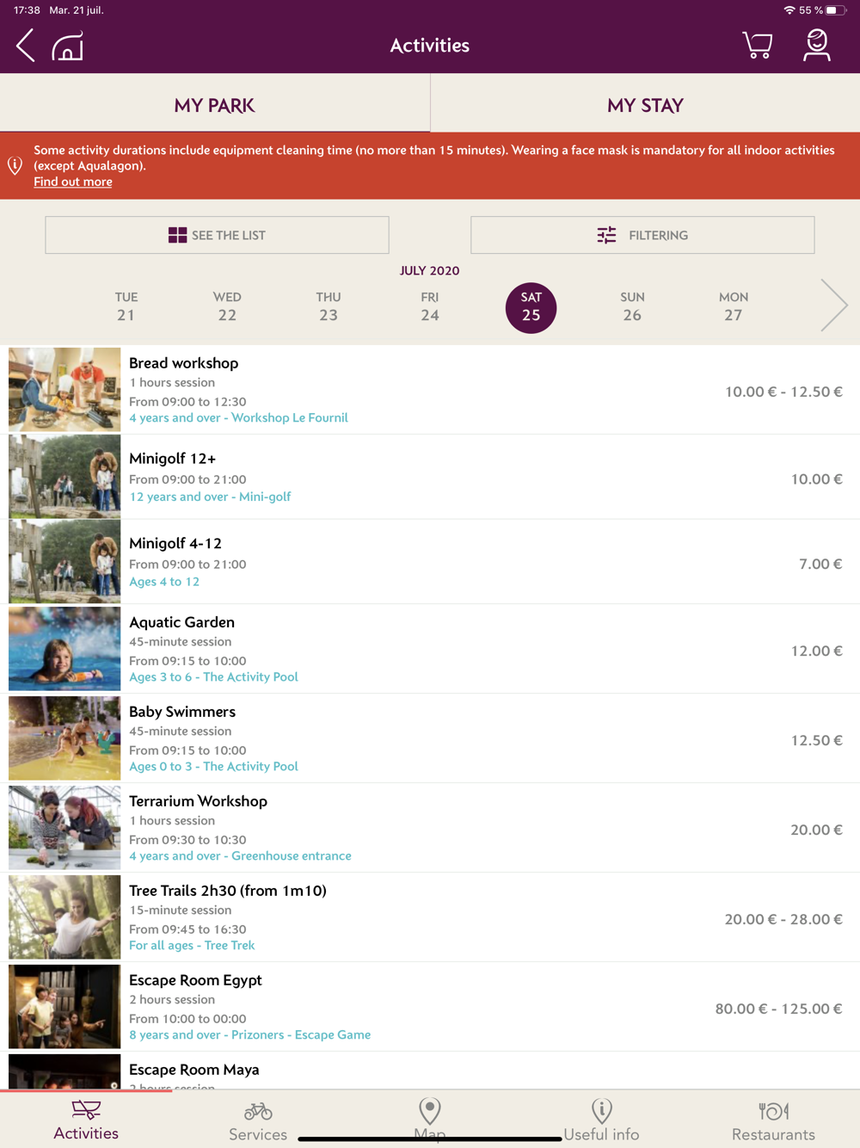The width and height of the screenshot is (860, 1148).
Task: Open the Restaurants tab
Action: point(774,1121)
